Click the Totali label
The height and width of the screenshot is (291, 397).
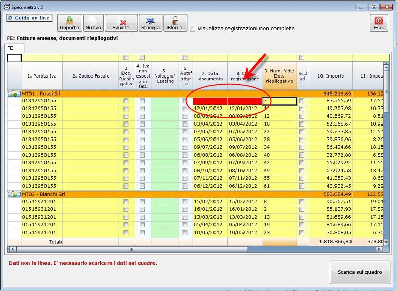tap(55, 242)
